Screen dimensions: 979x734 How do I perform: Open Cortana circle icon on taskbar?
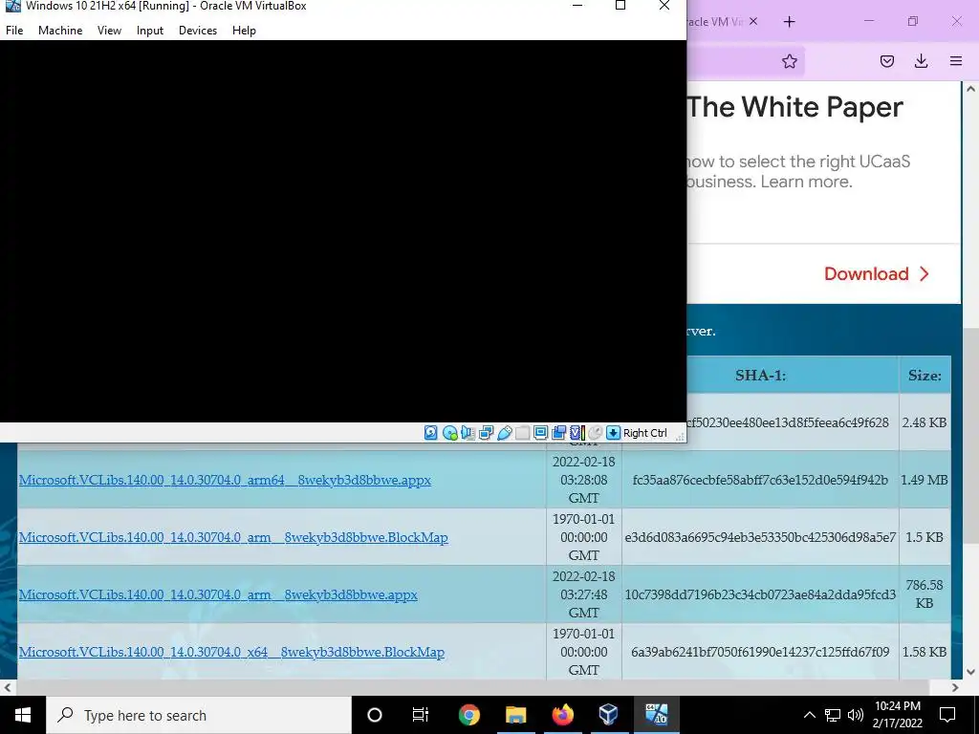pyautogui.click(x=375, y=715)
